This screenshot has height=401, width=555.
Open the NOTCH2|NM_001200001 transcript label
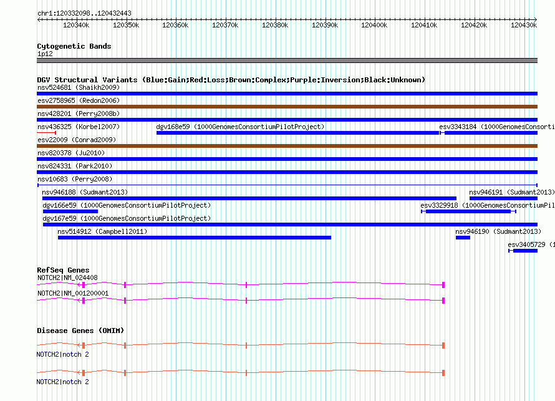tap(73, 293)
